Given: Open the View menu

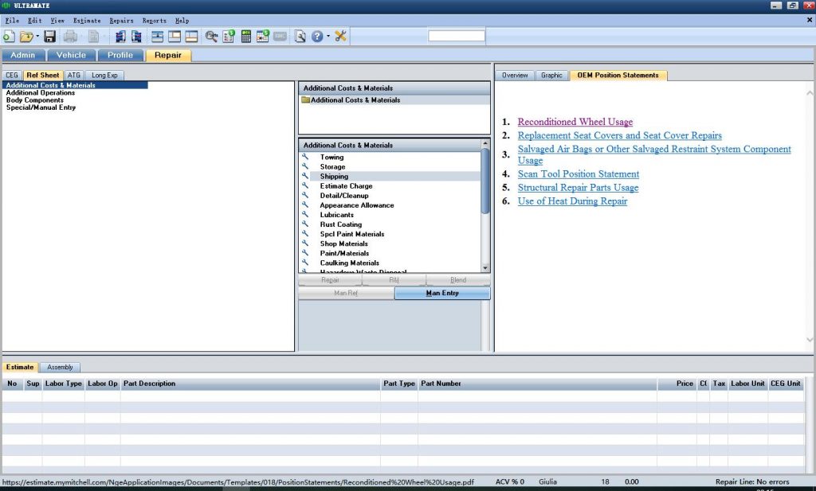Looking at the screenshot, I should point(57,21).
